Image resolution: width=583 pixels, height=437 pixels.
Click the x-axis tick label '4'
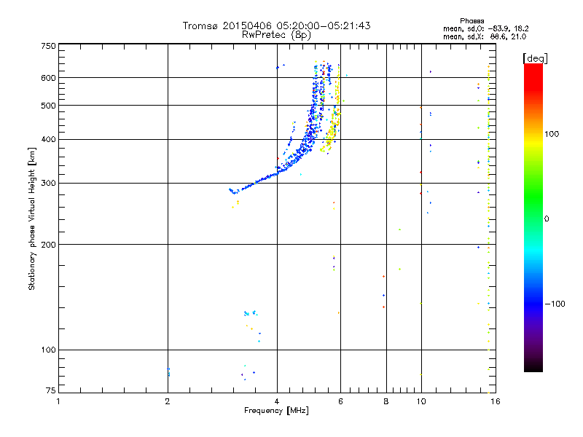pos(277,401)
